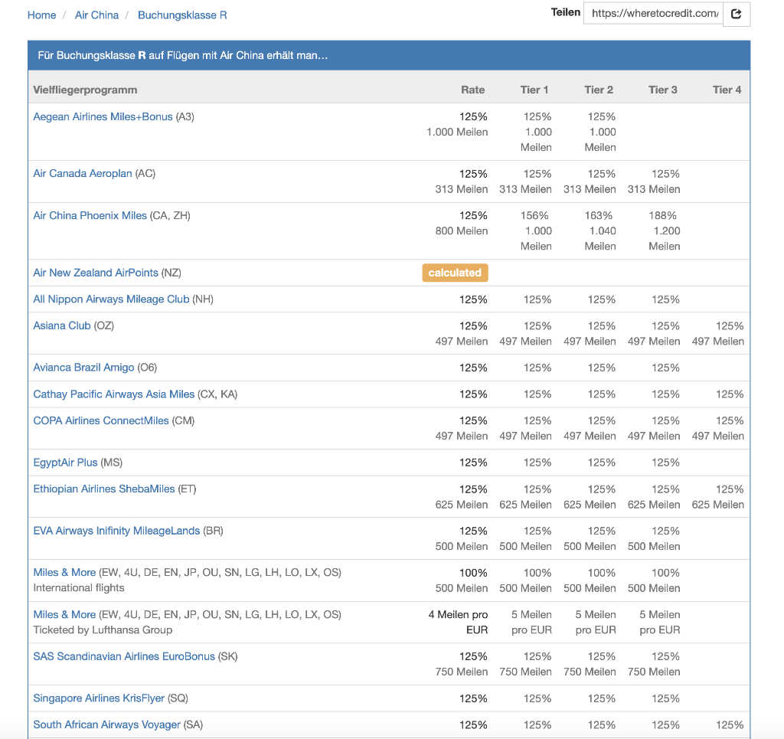Click Air China Tier 1 value 156%

tap(534, 215)
